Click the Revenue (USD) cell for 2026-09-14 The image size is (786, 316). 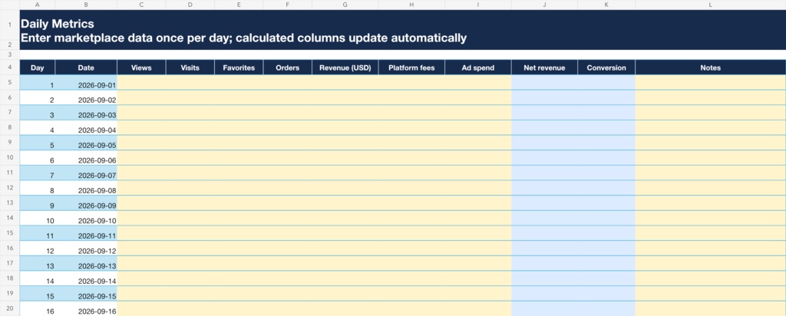[x=345, y=278]
